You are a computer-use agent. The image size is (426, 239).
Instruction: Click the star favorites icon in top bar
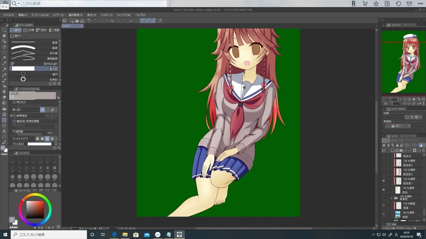(x=376, y=4)
